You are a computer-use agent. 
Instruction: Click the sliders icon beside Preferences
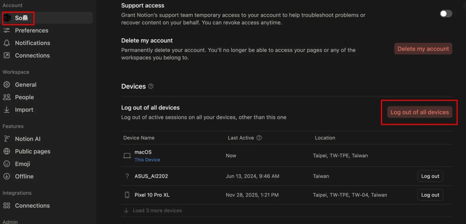(7, 30)
